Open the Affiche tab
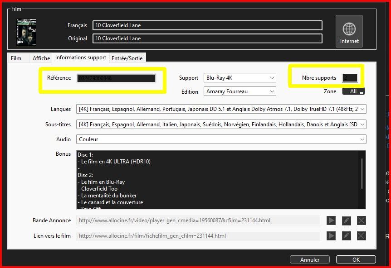The width and height of the screenshot is (391, 268). (x=41, y=58)
